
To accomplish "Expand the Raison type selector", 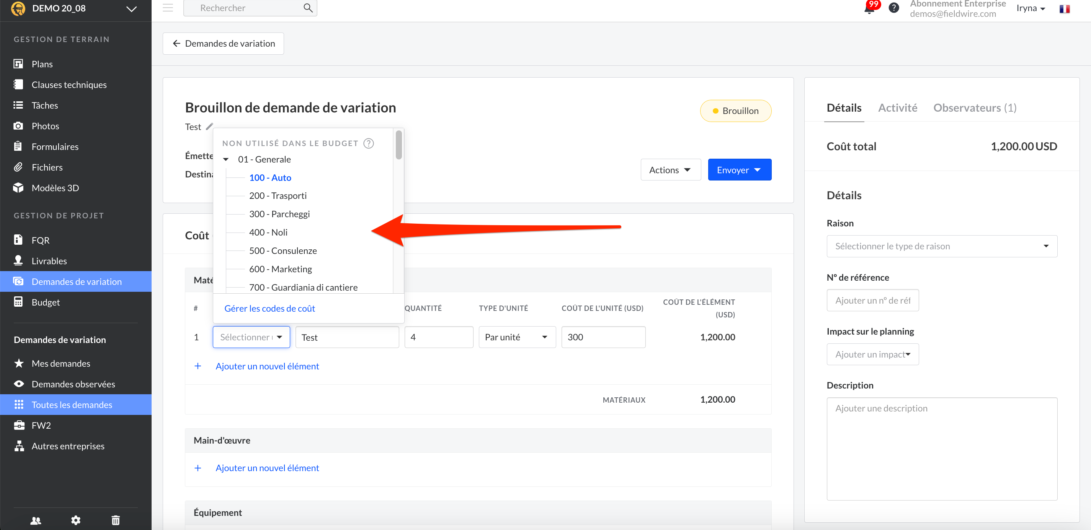I will click(x=941, y=246).
